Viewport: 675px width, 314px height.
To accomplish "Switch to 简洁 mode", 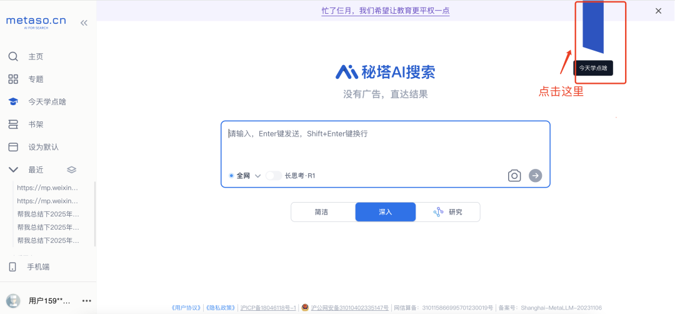I will pyautogui.click(x=323, y=212).
